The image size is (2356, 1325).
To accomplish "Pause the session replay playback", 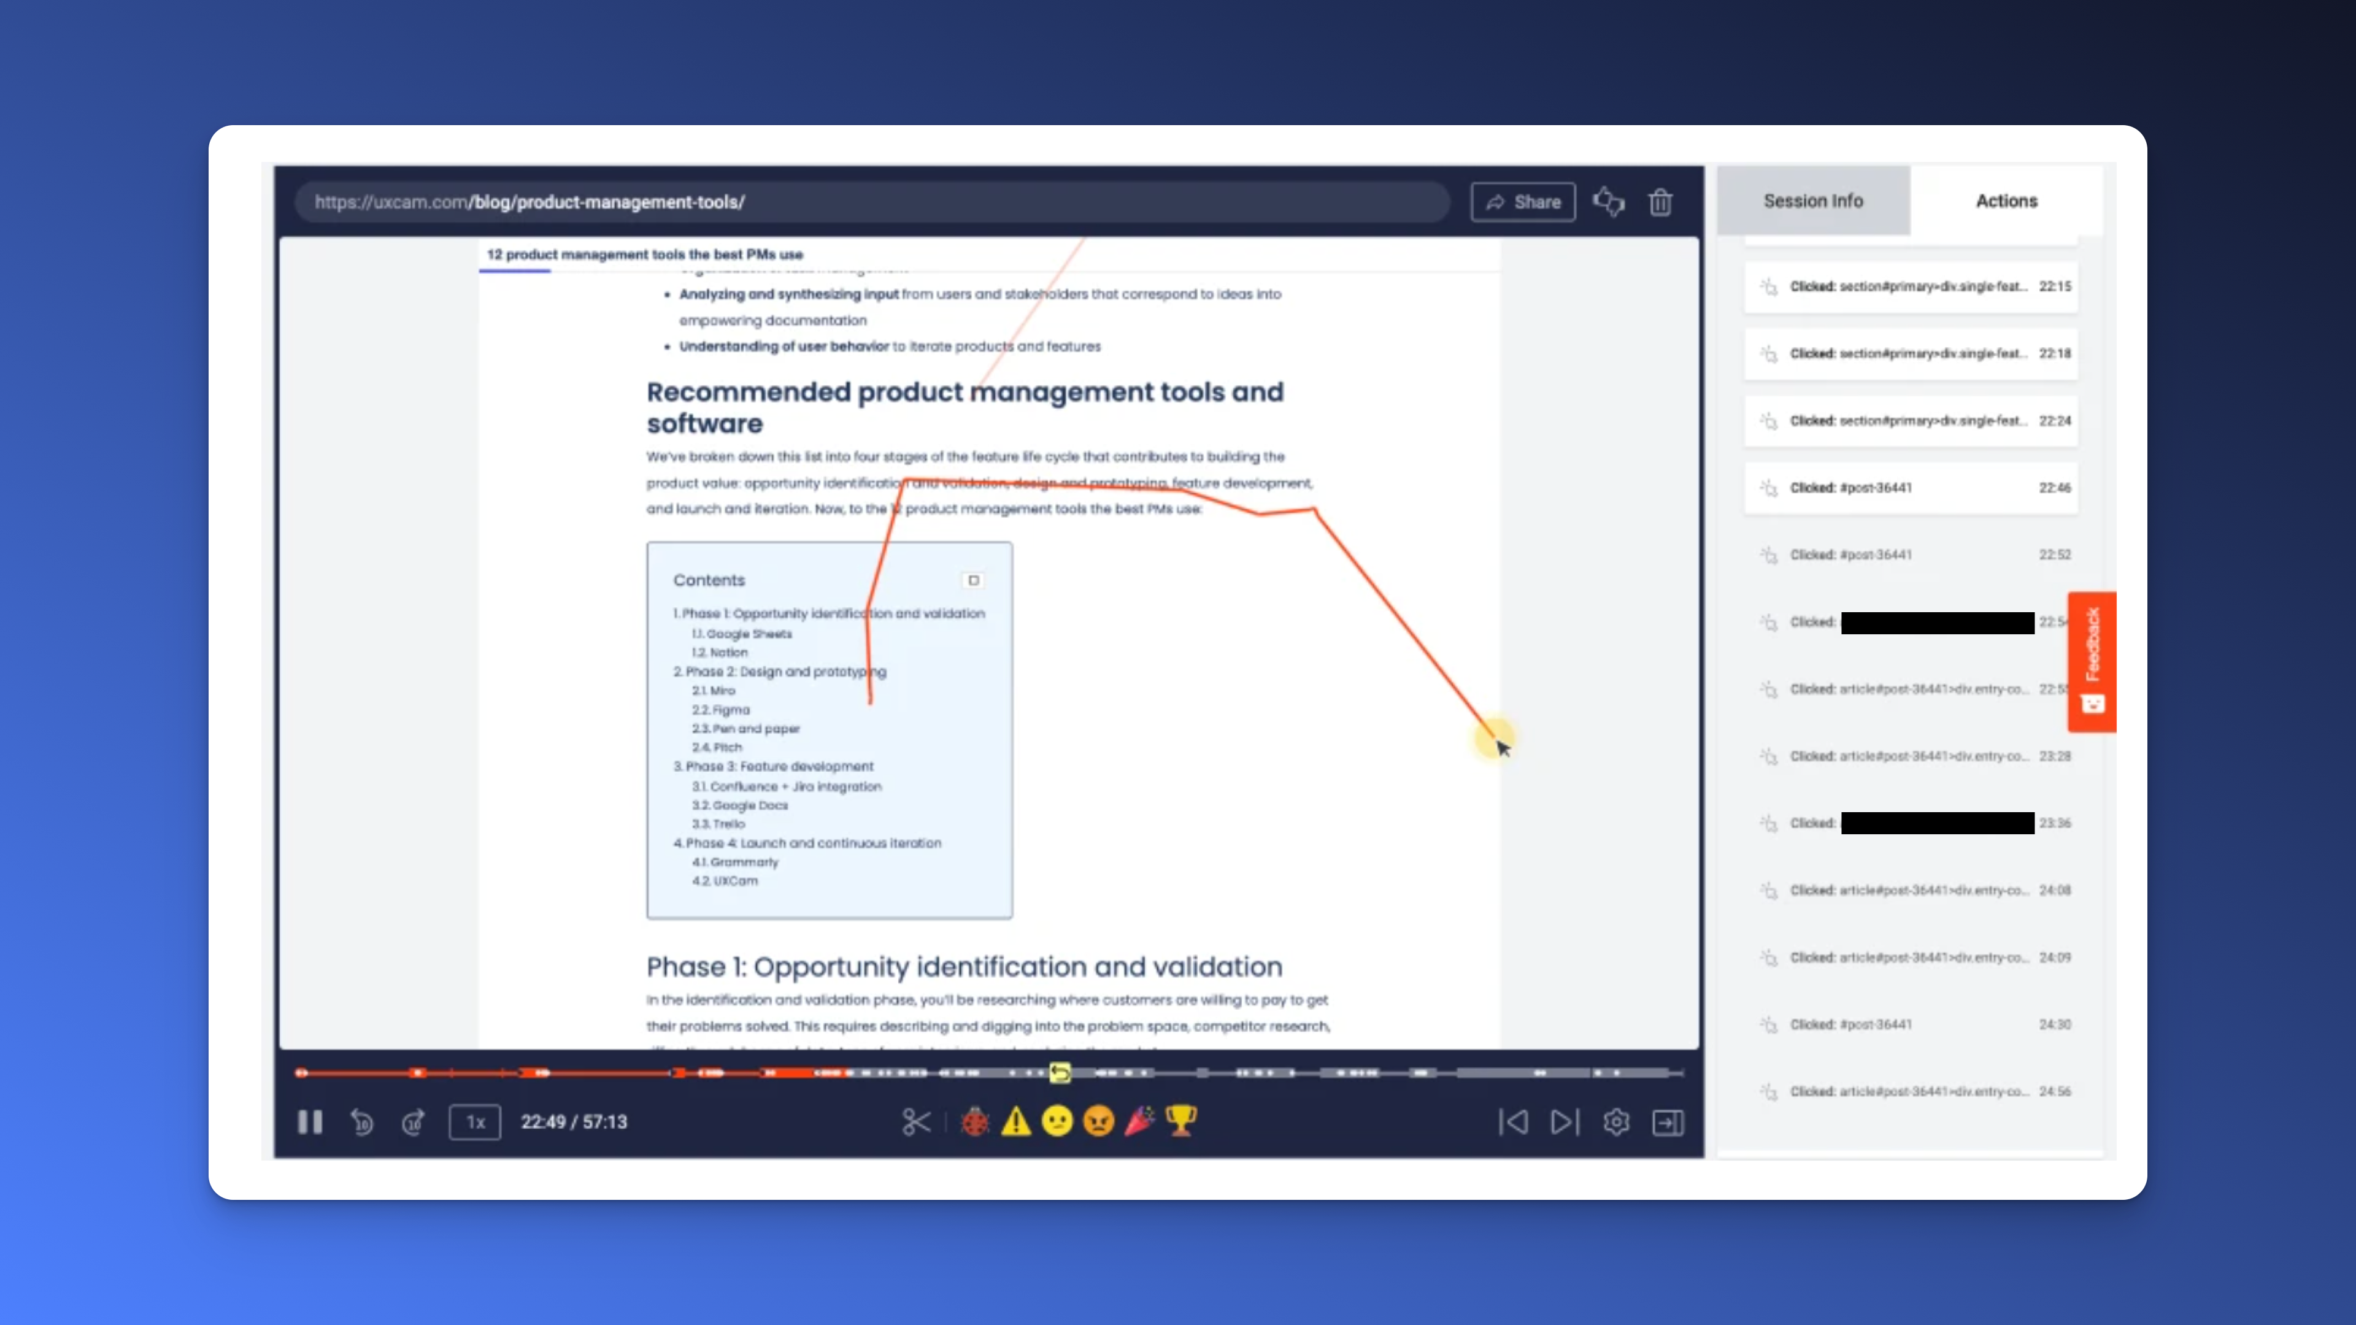I will [x=310, y=1122].
